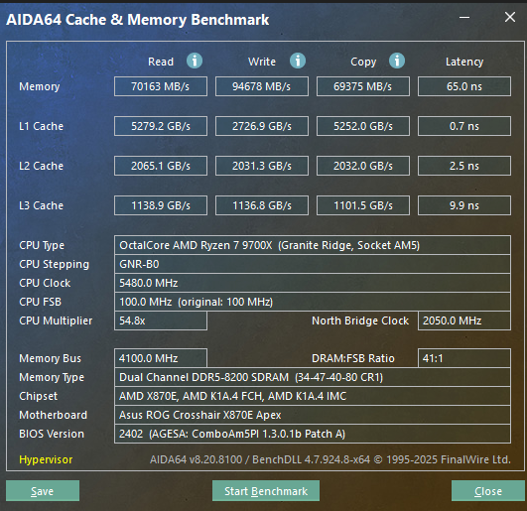The width and height of the screenshot is (527, 511).
Task: Click the AIDA64 Cache & Memory Benchmark title
Action: 138,20
